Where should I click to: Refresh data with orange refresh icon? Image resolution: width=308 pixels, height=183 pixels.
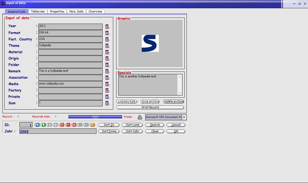92,125
